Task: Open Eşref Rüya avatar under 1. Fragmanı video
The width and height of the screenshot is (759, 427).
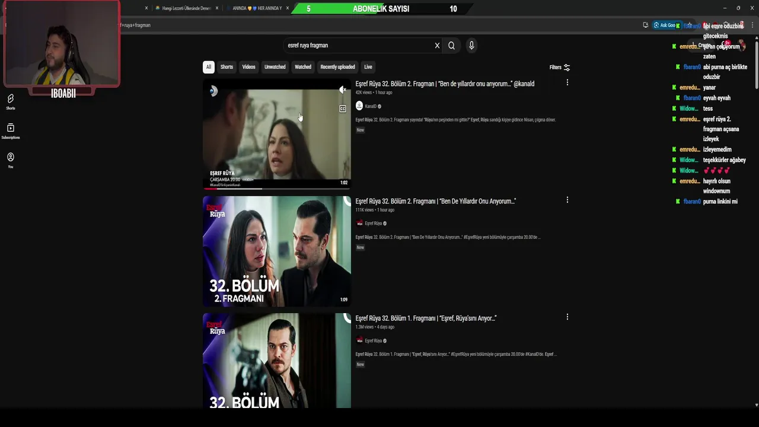Action: [x=359, y=340]
